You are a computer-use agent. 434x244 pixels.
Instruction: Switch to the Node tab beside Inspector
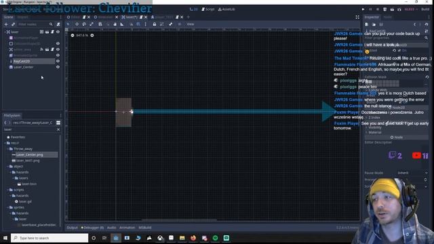coord(387,17)
